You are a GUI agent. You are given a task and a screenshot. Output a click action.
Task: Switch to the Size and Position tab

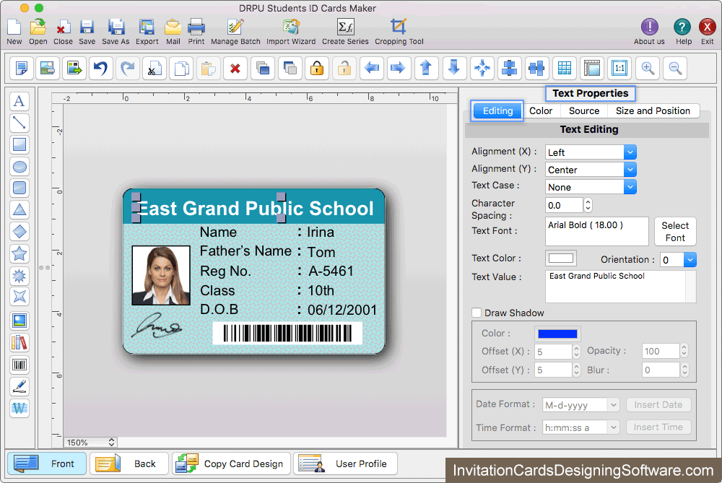tap(653, 111)
